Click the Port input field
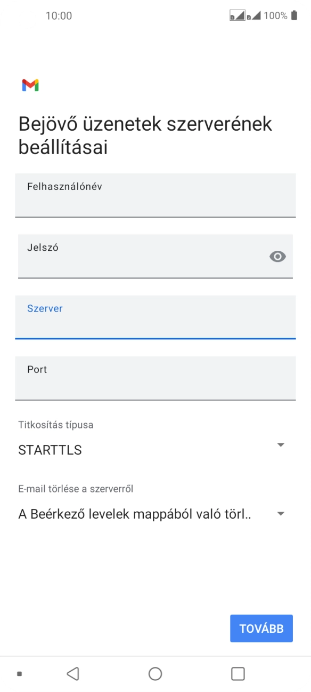Viewport: 311px width, 692px height. [x=155, y=378]
